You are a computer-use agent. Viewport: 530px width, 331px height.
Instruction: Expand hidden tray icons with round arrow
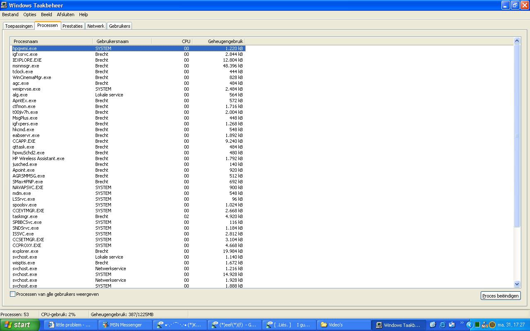tap(469, 325)
